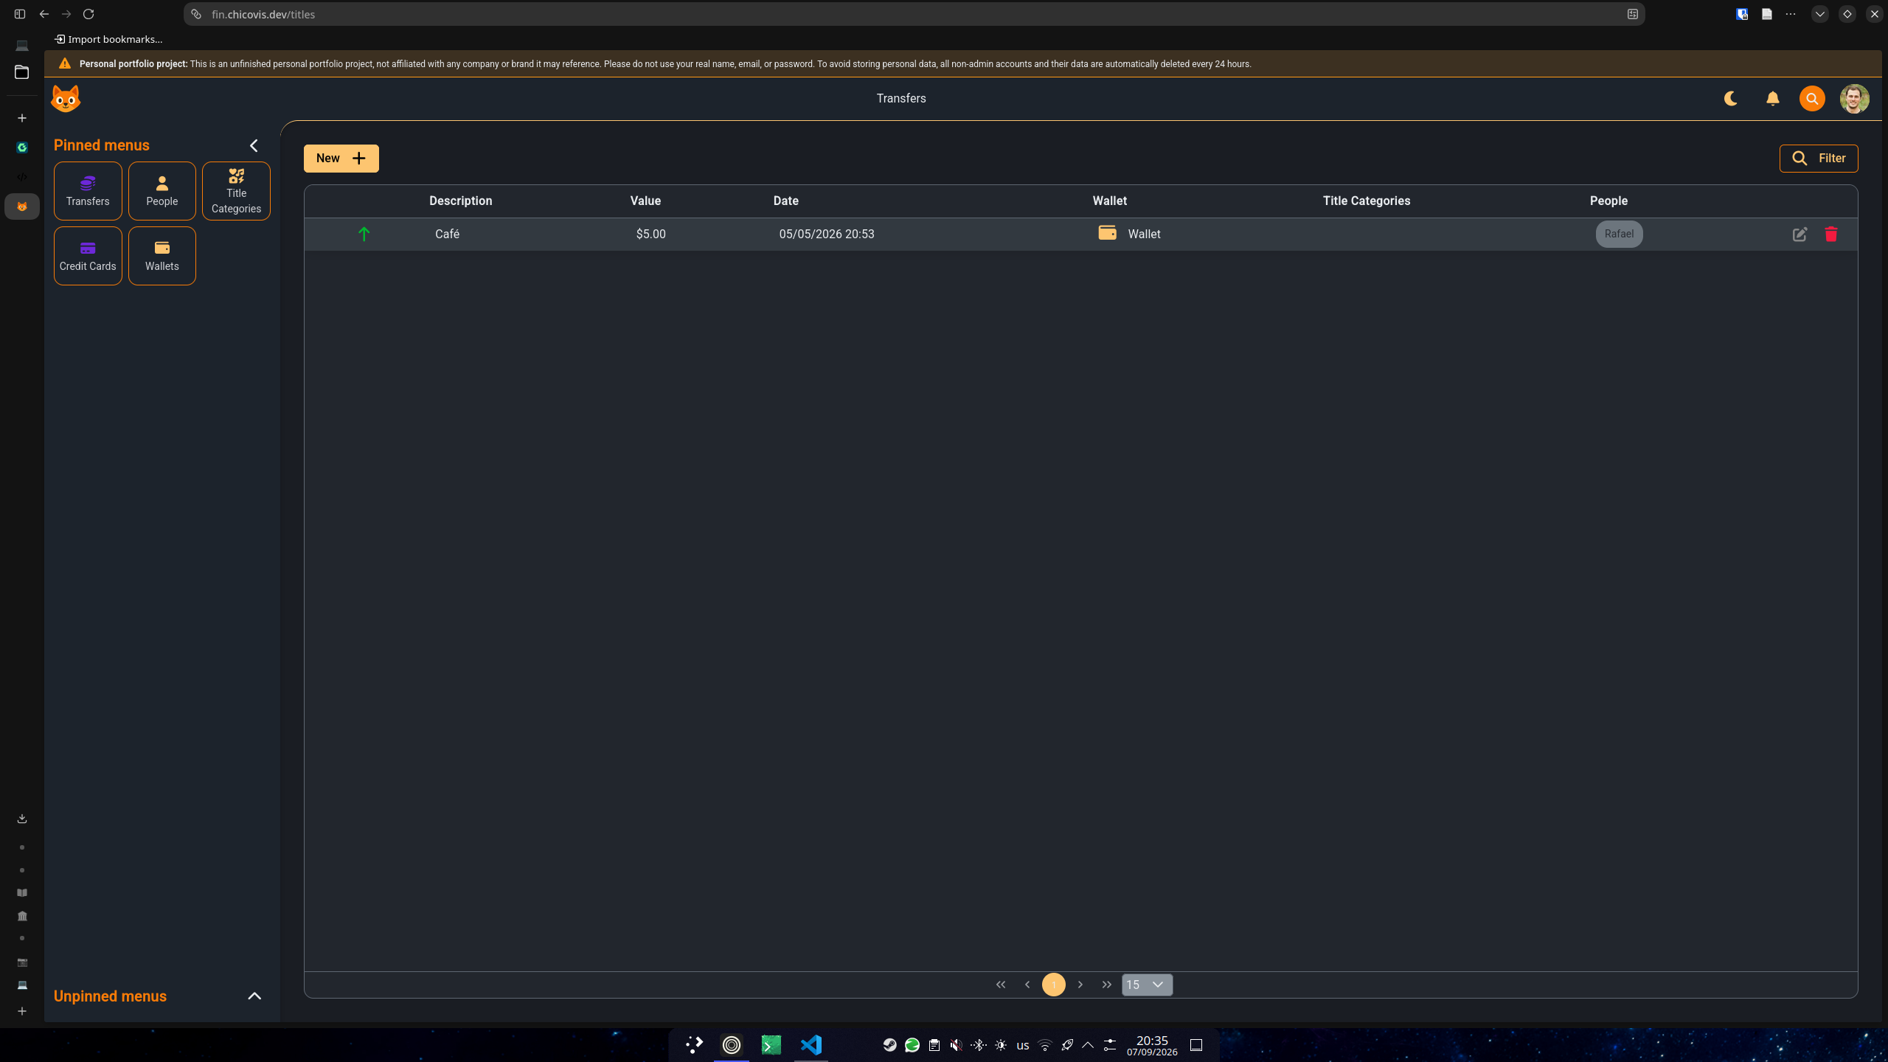Click the Wallet icon in Café row

pos(1107,233)
